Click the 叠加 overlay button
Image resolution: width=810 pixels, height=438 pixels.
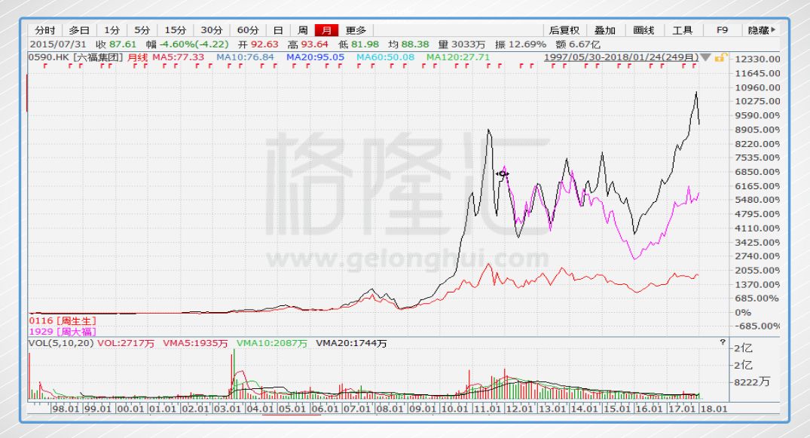click(604, 30)
